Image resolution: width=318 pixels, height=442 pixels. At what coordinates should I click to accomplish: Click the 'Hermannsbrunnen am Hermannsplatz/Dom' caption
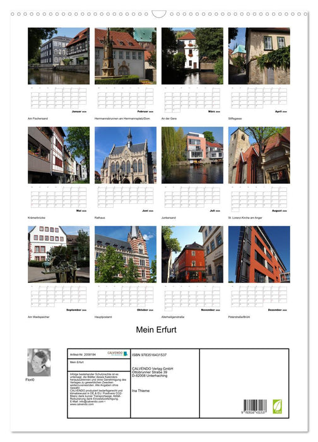point(122,119)
